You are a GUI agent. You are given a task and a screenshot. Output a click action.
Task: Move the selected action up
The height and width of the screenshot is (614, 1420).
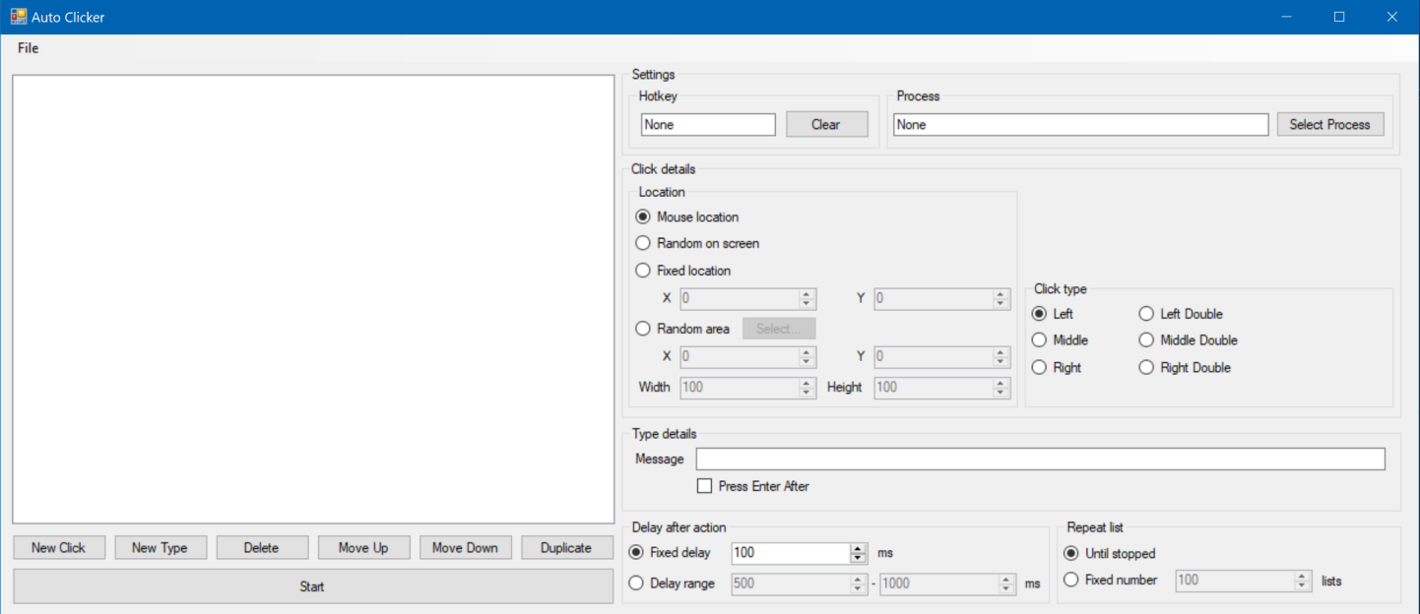pos(363,547)
